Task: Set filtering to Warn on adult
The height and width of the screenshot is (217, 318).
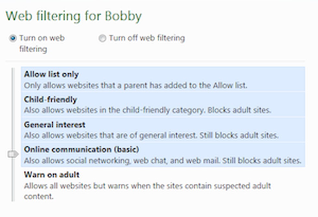Action: coord(52,175)
